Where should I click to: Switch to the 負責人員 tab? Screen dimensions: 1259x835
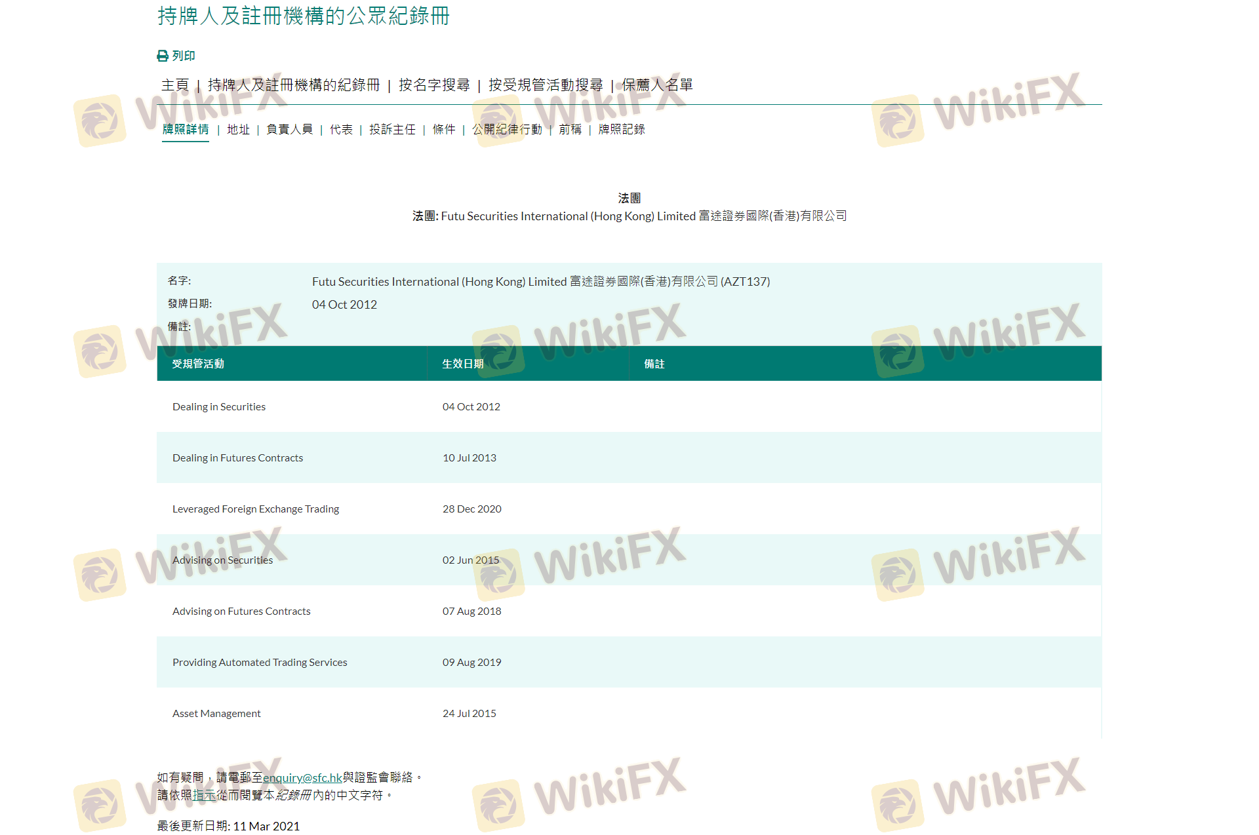(289, 130)
